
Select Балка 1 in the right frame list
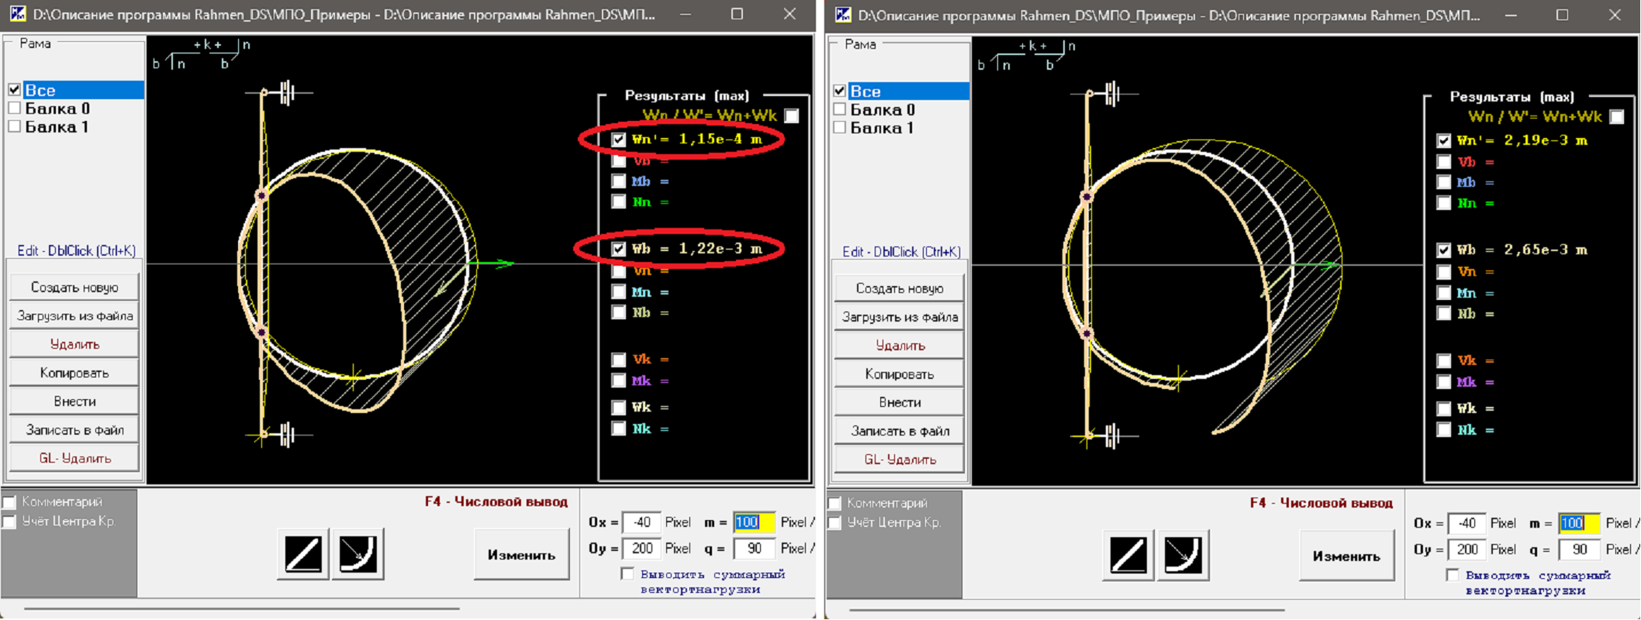(x=881, y=129)
